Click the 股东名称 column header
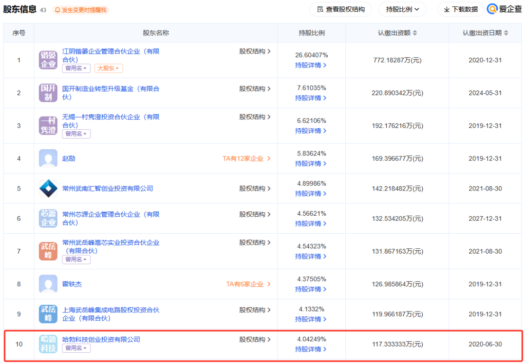This screenshot has width=526, height=363. tap(156, 33)
